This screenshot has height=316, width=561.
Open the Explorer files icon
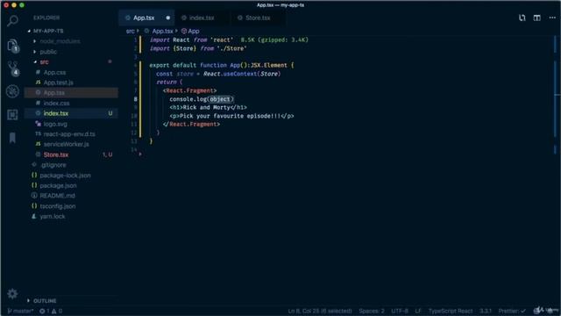click(12, 46)
